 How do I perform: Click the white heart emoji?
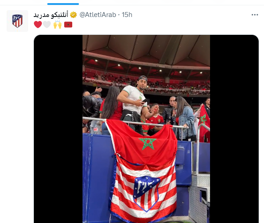coord(47,25)
